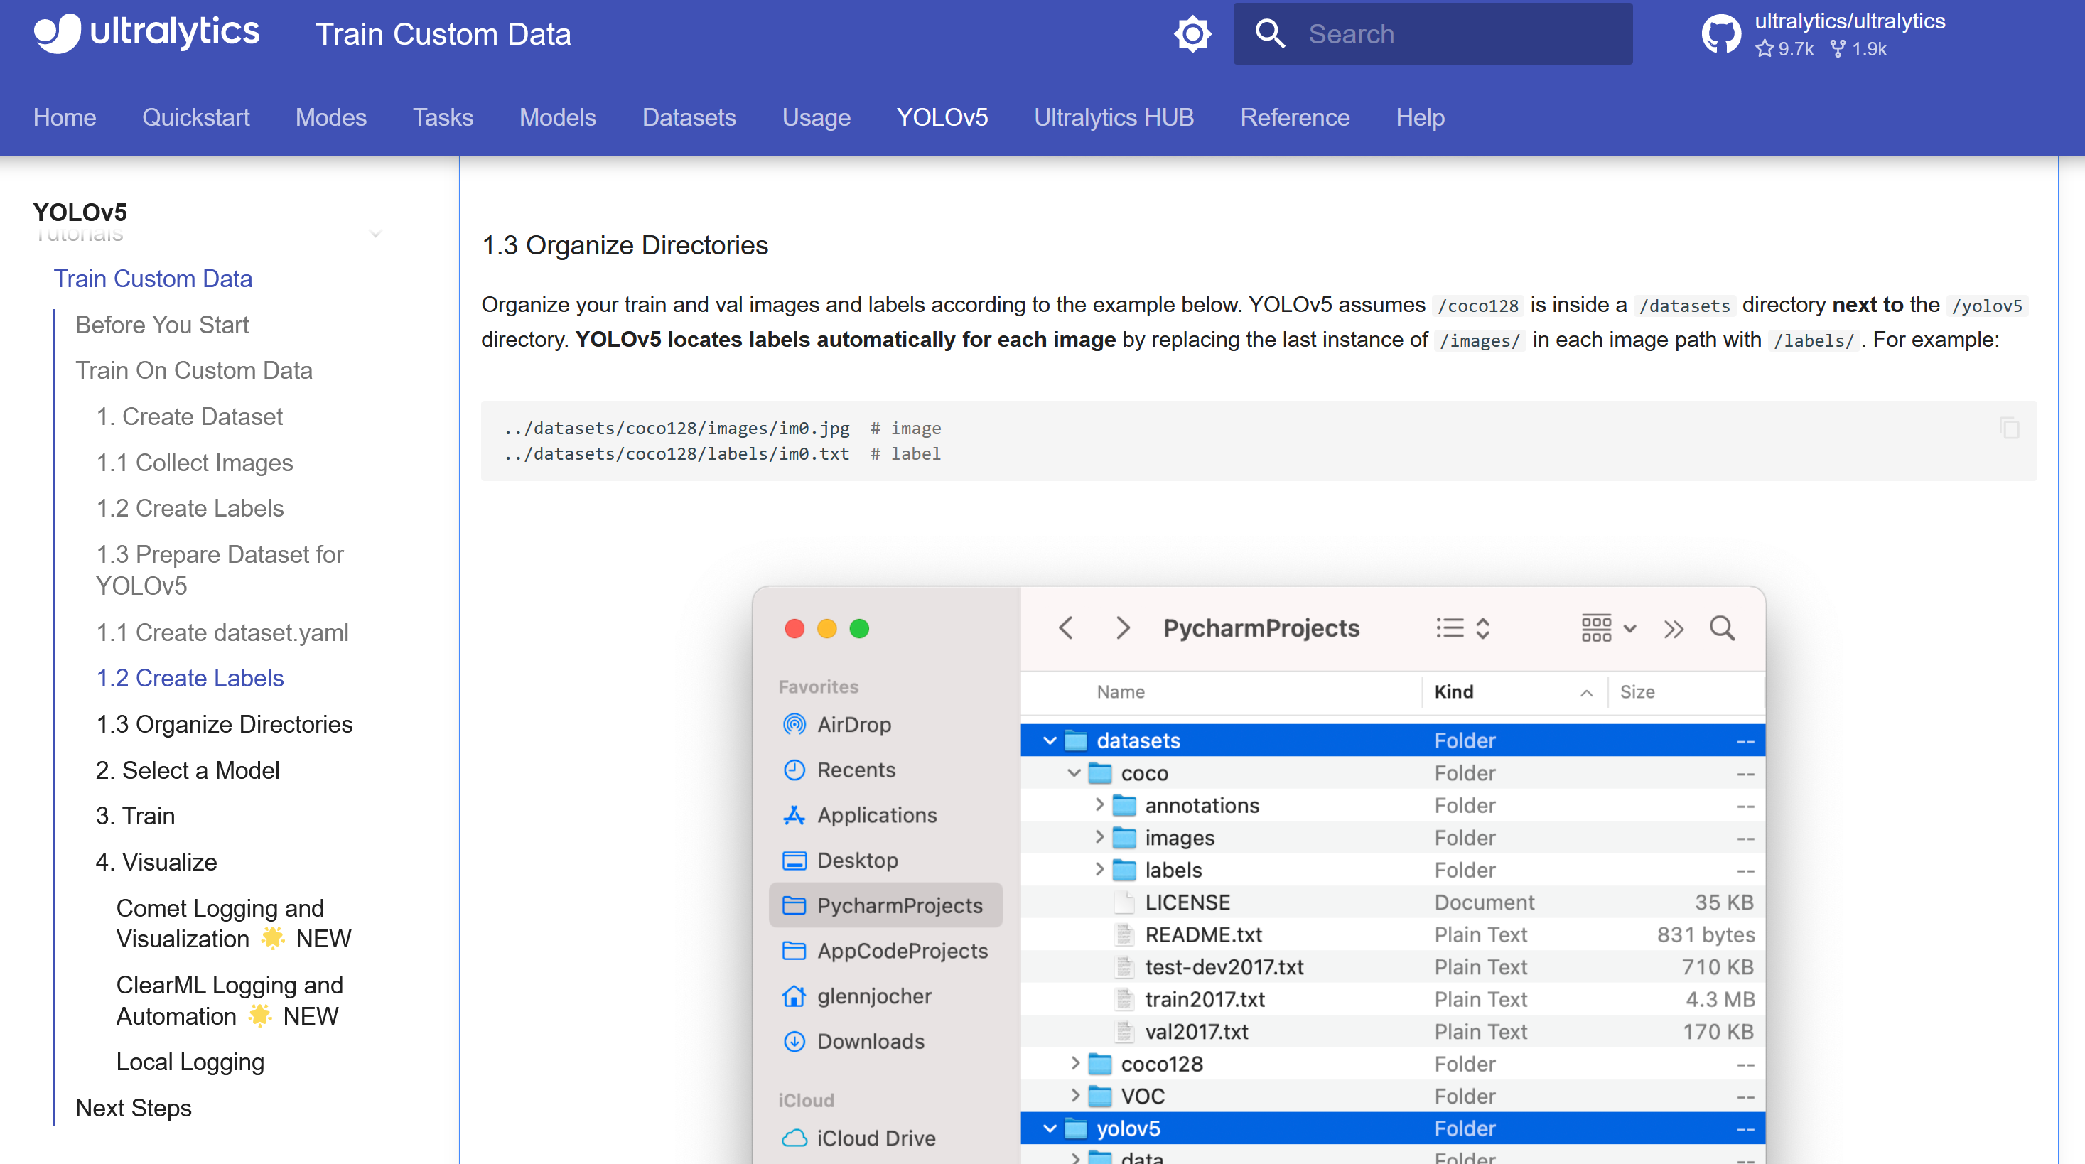Viewport: 2085px width, 1164px height.
Task: Open Finder group-by grid dropdown
Action: (1608, 628)
